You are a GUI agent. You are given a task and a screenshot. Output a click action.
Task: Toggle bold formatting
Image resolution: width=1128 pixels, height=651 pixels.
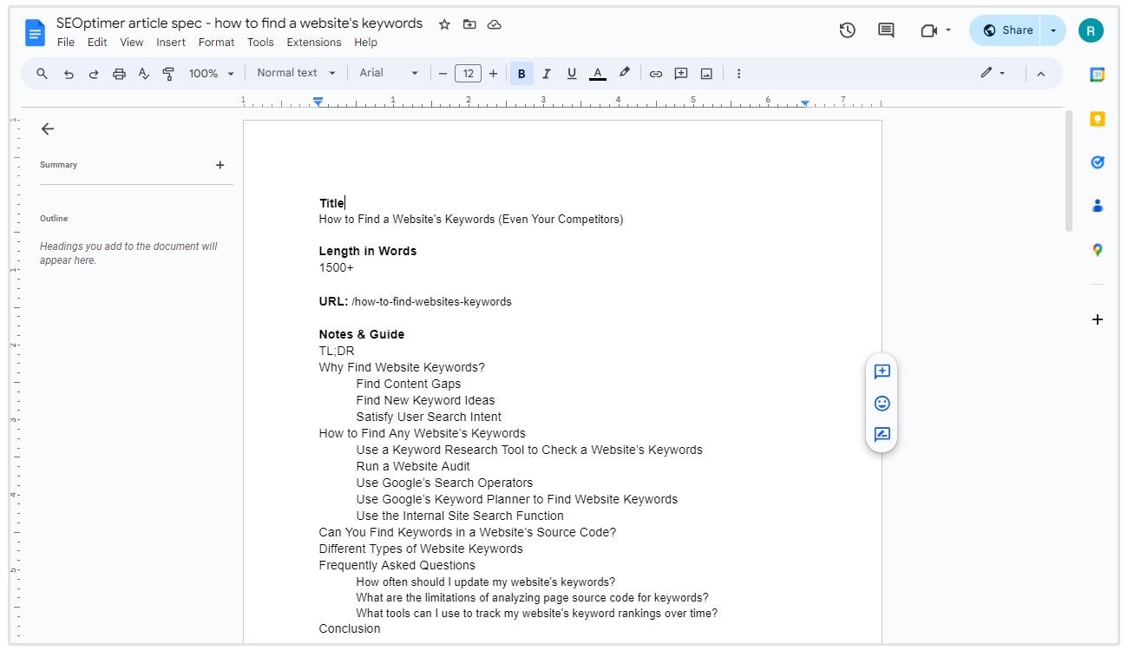[521, 74]
